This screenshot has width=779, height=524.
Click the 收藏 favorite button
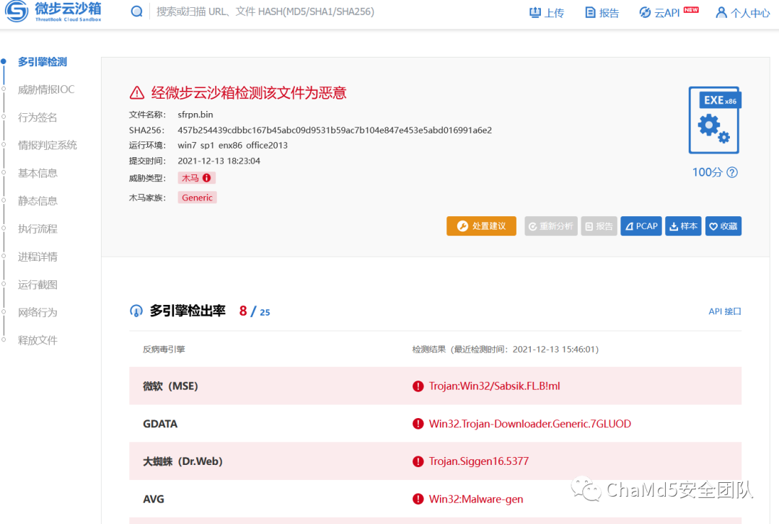coord(723,226)
